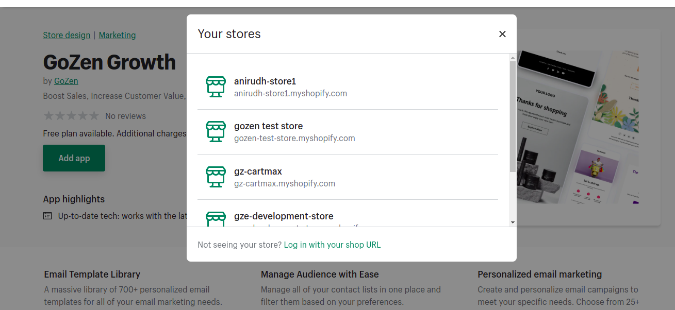Click gz-cartmax.myshopify.com URL text
The width and height of the screenshot is (675, 310).
(x=285, y=184)
